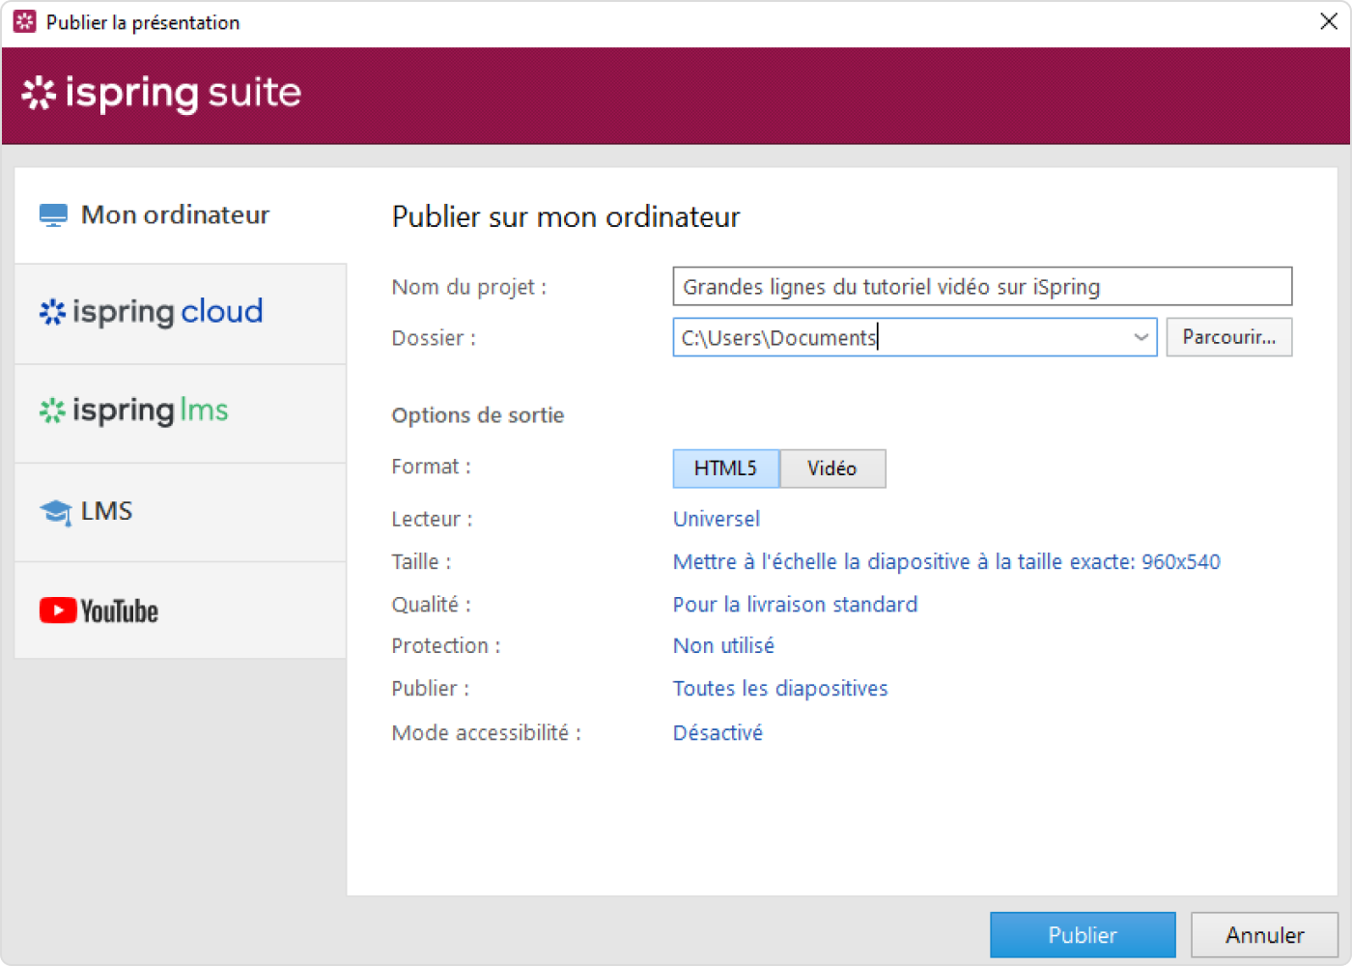Select the YouTube publishing icon
Image resolution: width=1352 pixels, height=966 pixels.
58,611
